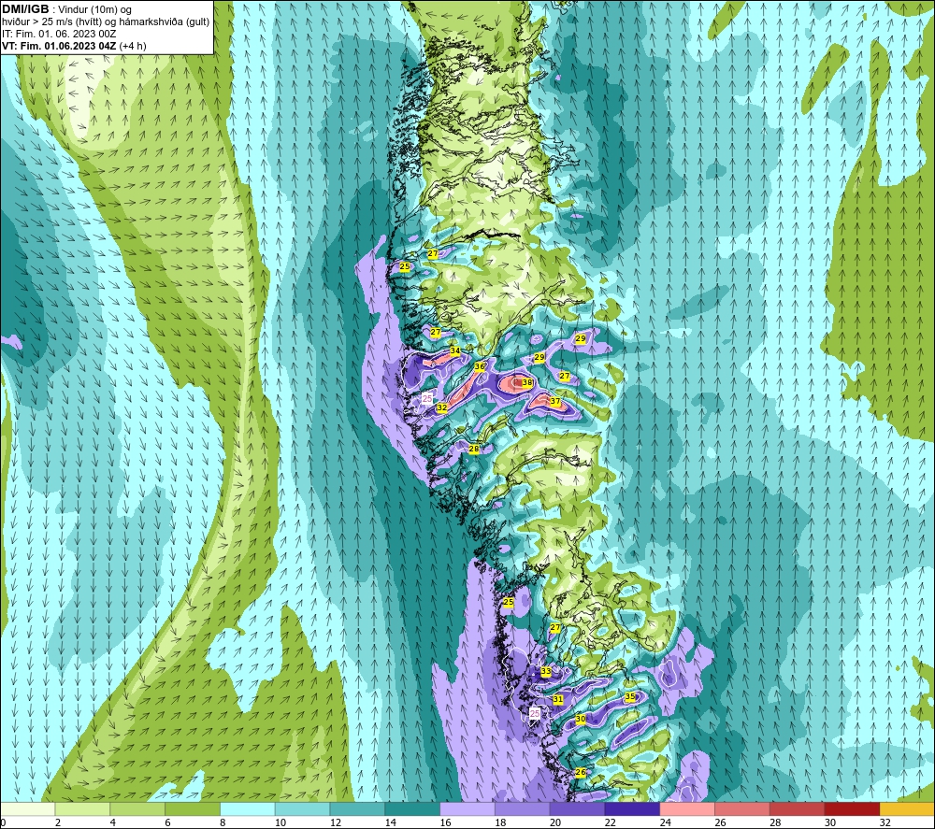Viewport: 935px width, 829px height.
Task: Select the yellow gust label 31
Action: [558, 699]
